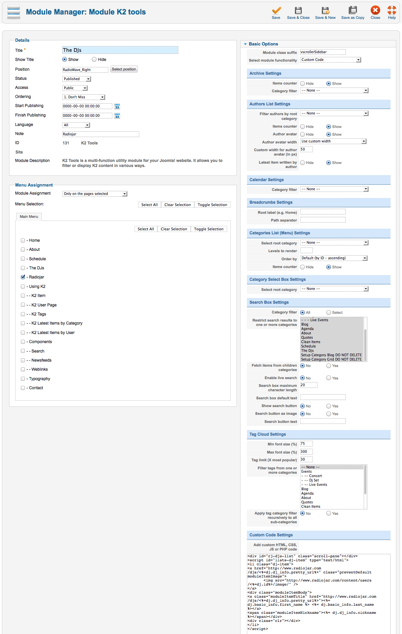Check the Home menu item checkbox

23,240
